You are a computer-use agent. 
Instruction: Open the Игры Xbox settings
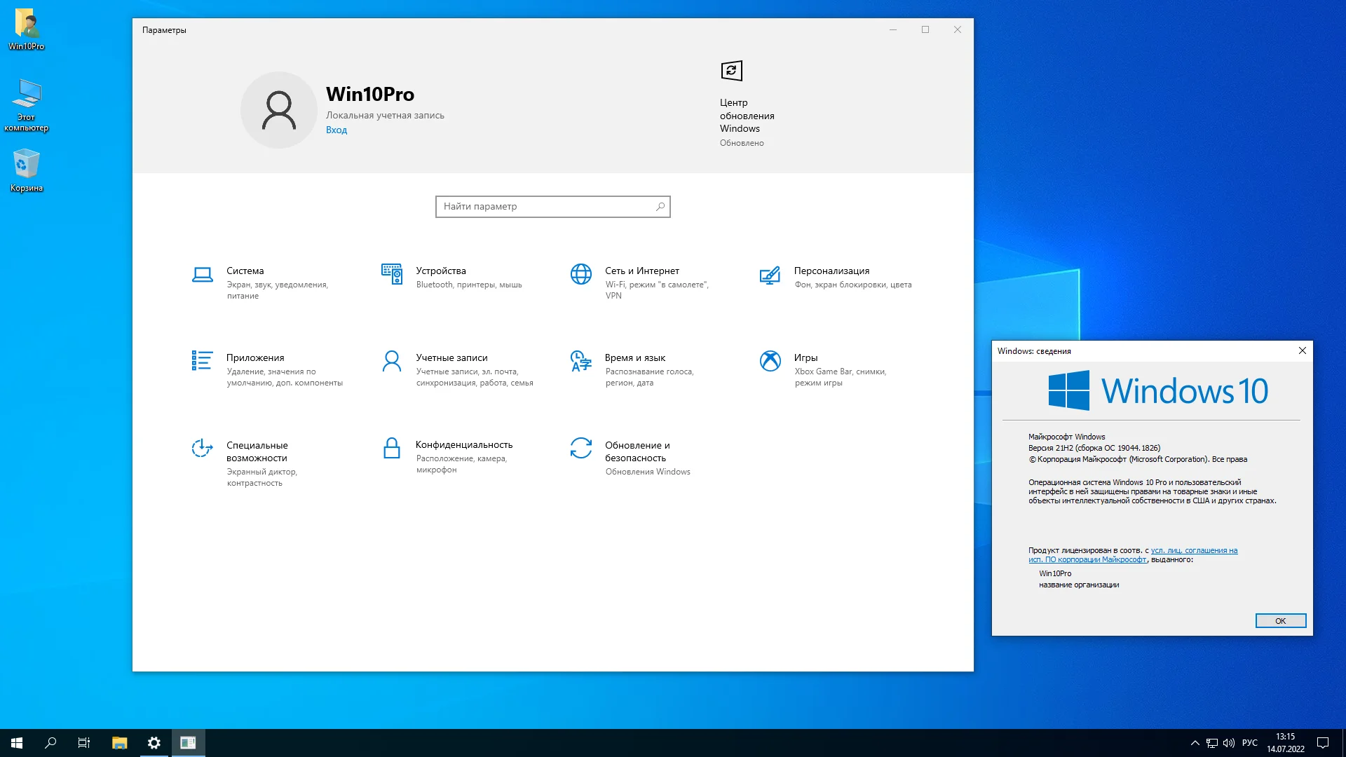tap(805, 358)
